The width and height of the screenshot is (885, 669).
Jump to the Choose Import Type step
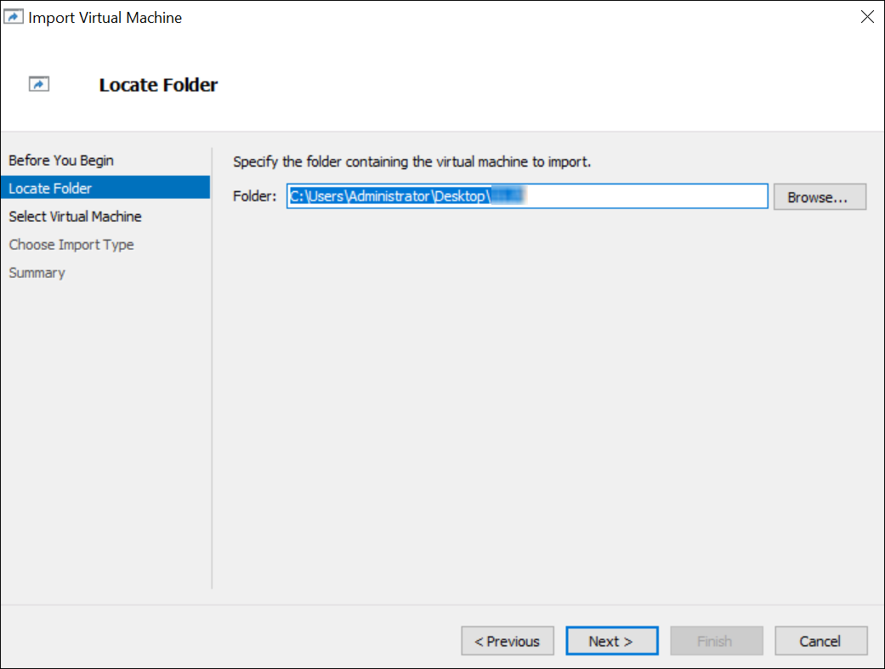(71, 245)
